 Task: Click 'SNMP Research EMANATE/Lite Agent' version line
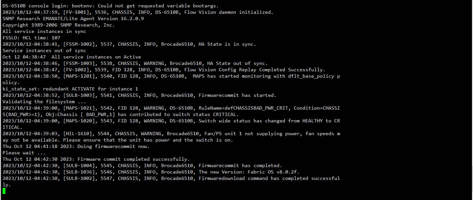pos(73,19)
